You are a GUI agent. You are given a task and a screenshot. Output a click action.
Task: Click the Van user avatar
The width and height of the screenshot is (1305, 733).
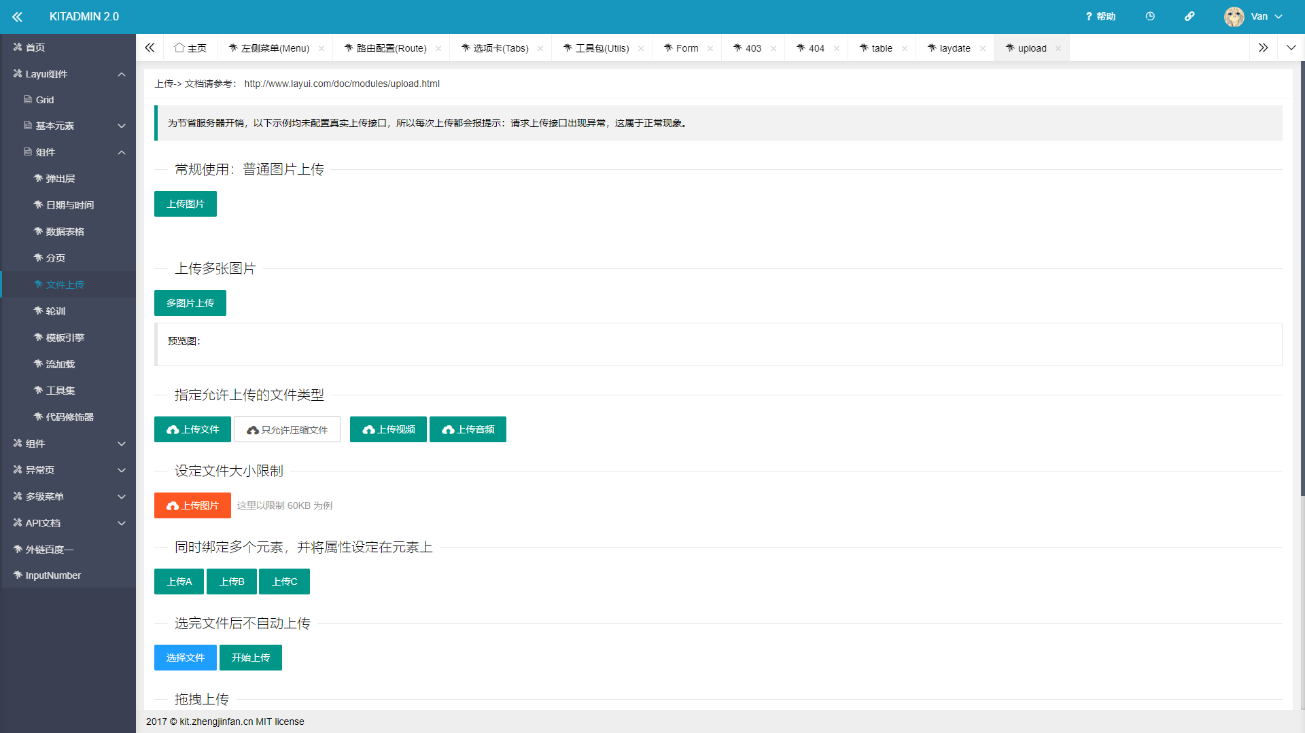coord(1234,16)
